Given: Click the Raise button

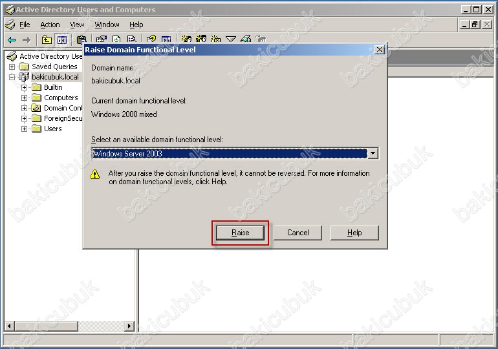Looking at the screenshot, I should pyautogui.click(x=240, y=233).
